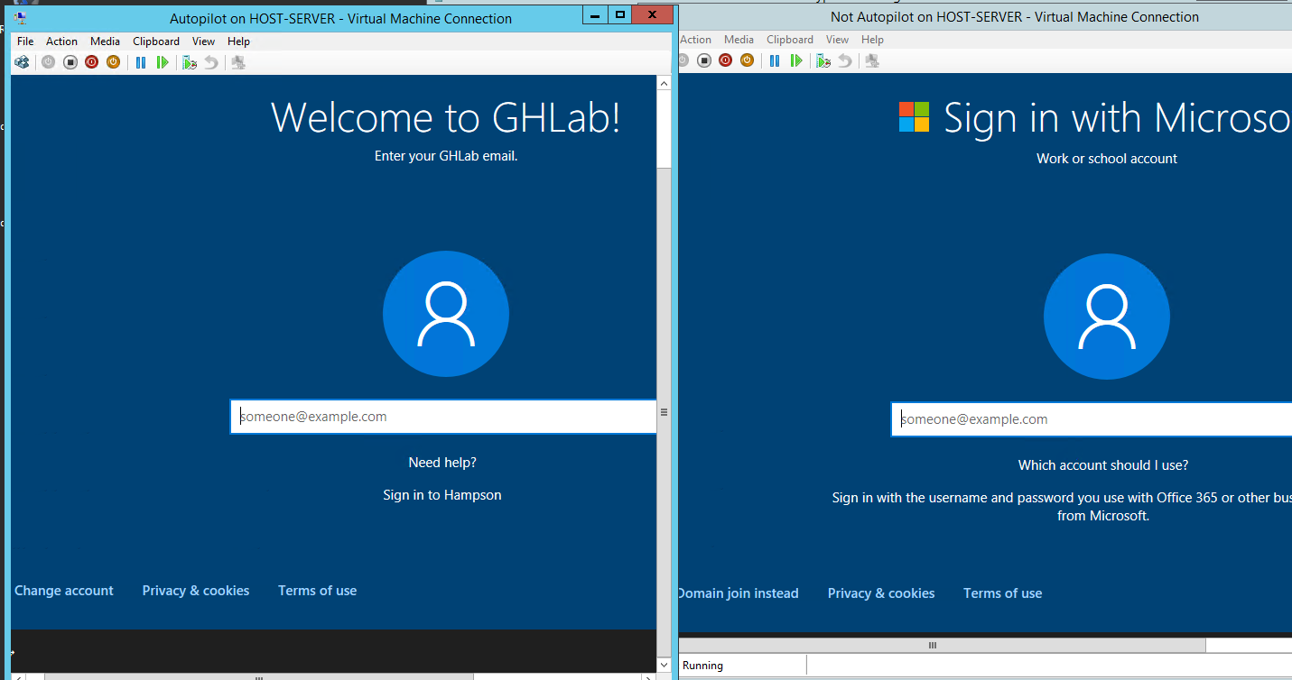This screenshot has width=1292, height=680.
Task: Send Ctrl+Alt+Delete to the Autopilot VM
Action: tap(21, 61)
